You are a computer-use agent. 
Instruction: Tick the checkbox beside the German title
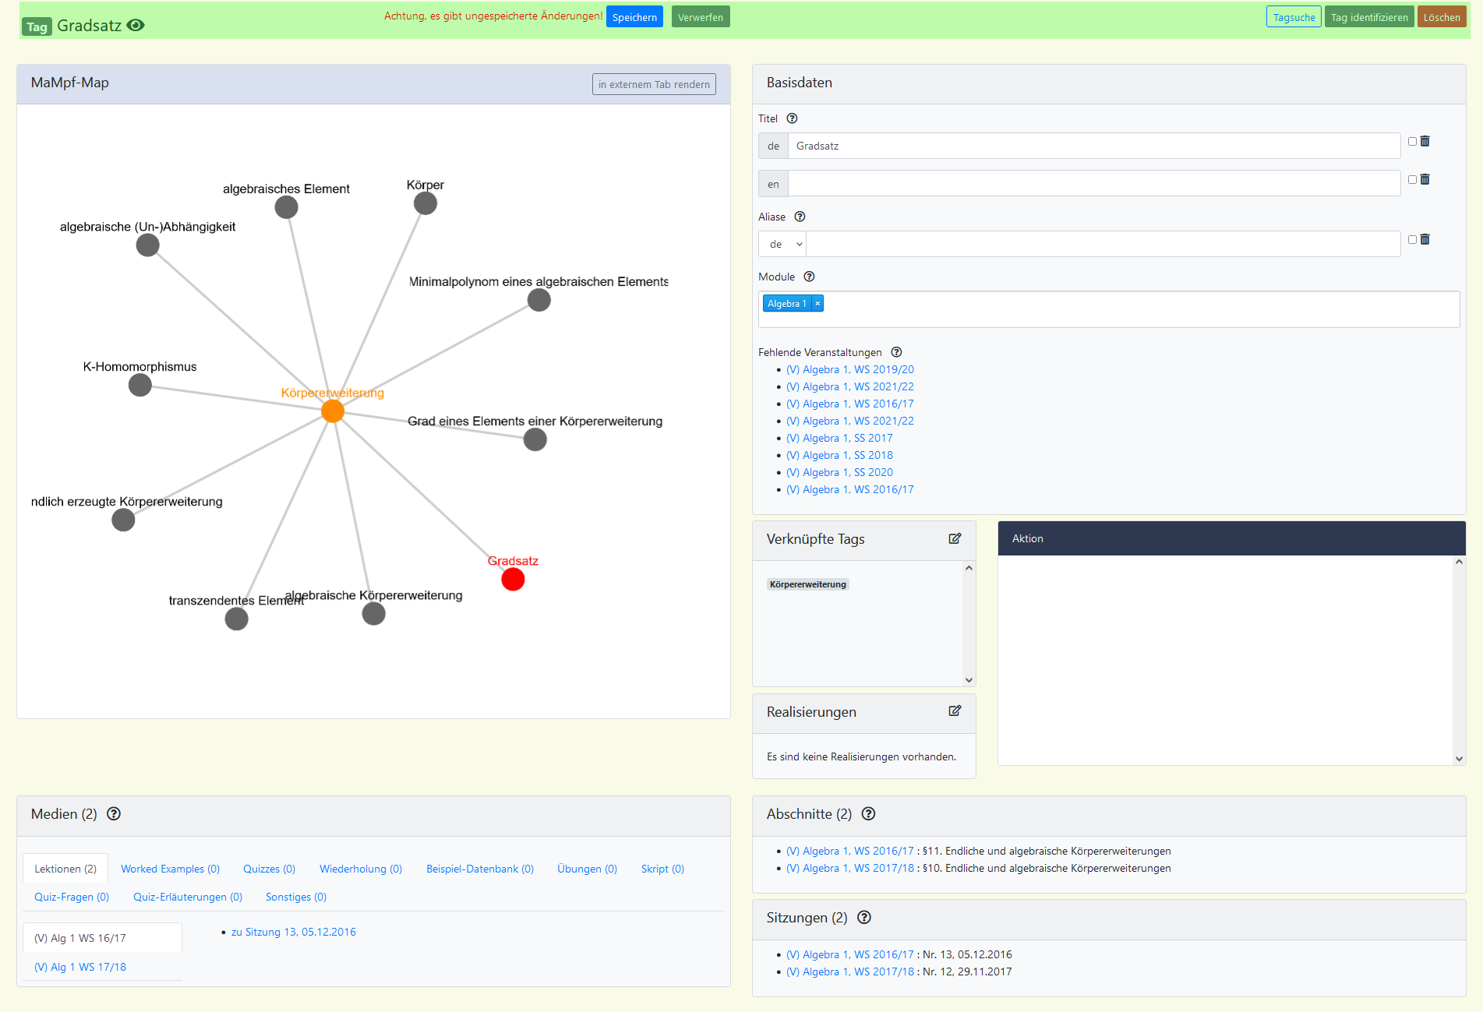point(1412,141)
